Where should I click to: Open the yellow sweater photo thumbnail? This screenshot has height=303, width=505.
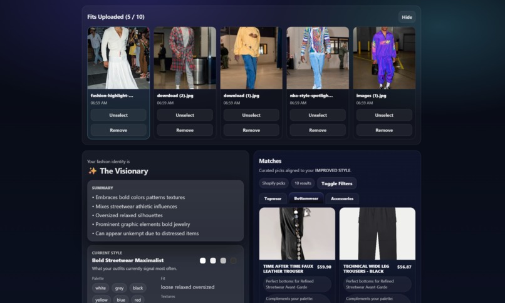(x=251, y=58)
